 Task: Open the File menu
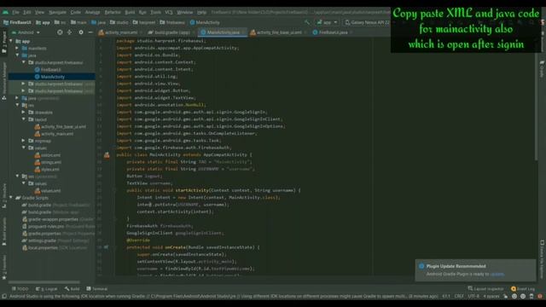15,12
